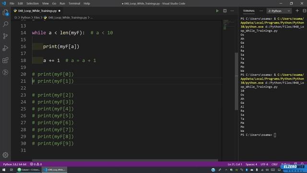Open the Extensions view

pyautogui.click(x=5, y=60)
